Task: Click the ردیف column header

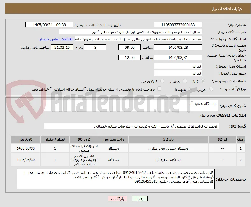Action: 241,139
